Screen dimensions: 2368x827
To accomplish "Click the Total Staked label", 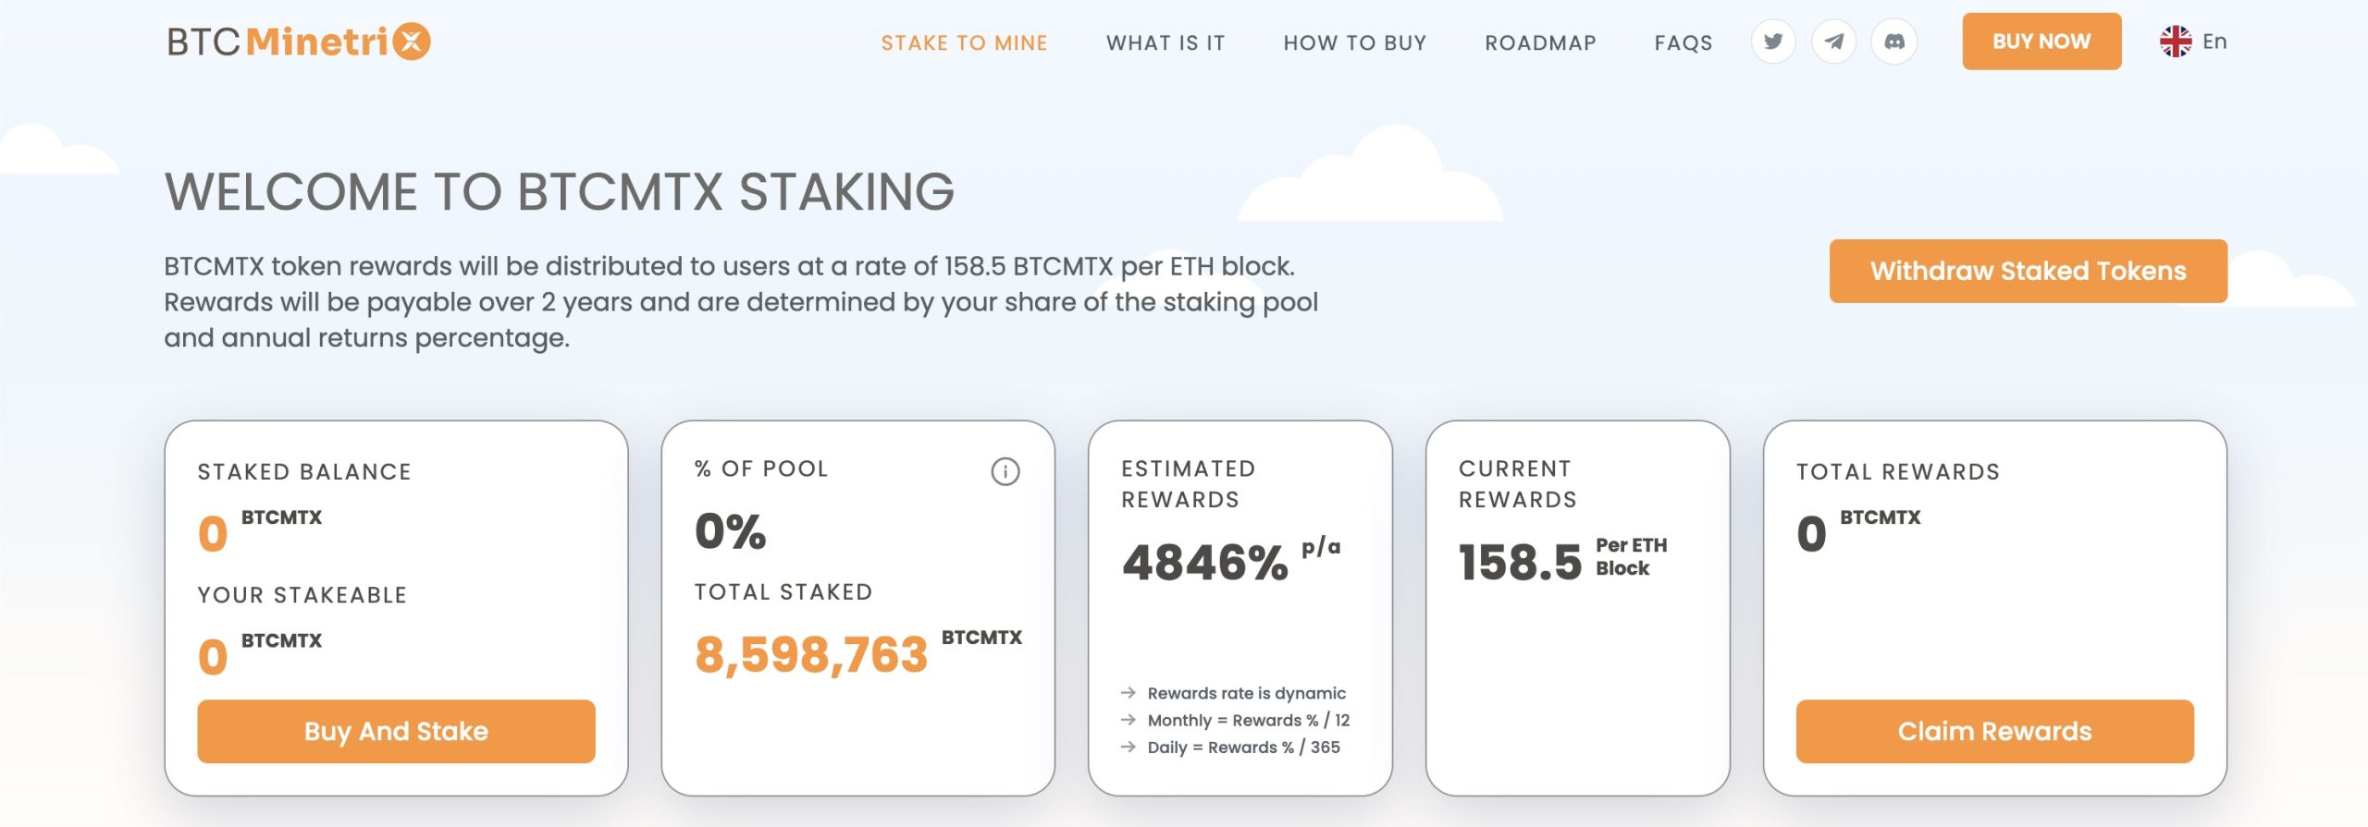I will [783, 592].
